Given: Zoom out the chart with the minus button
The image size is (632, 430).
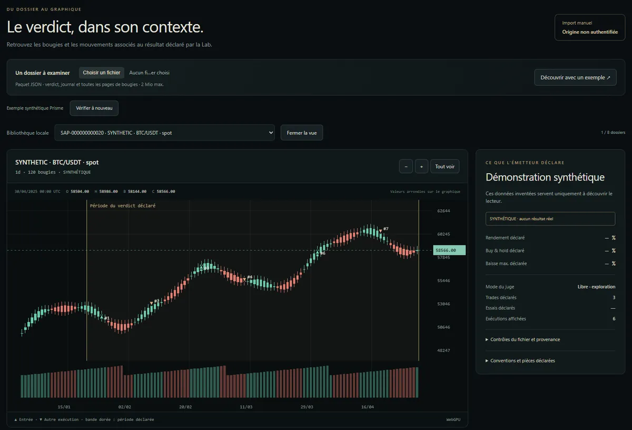Looking at the screenshot, I should pos(406,166).
